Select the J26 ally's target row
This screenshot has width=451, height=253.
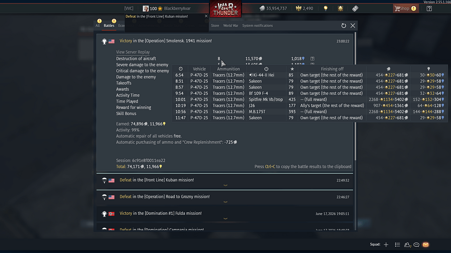309,105
